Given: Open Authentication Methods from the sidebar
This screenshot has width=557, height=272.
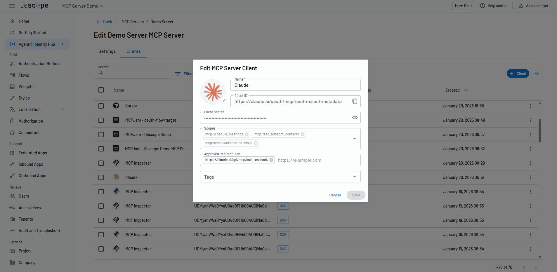Looking at the screenshot, I should 40,63.
